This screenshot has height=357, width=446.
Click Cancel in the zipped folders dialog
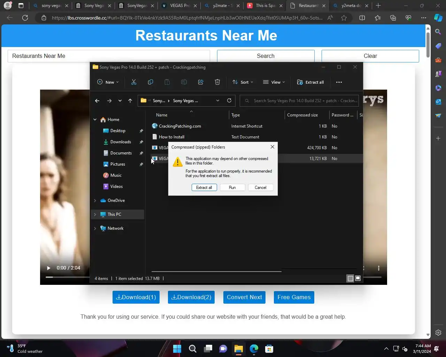261,188
